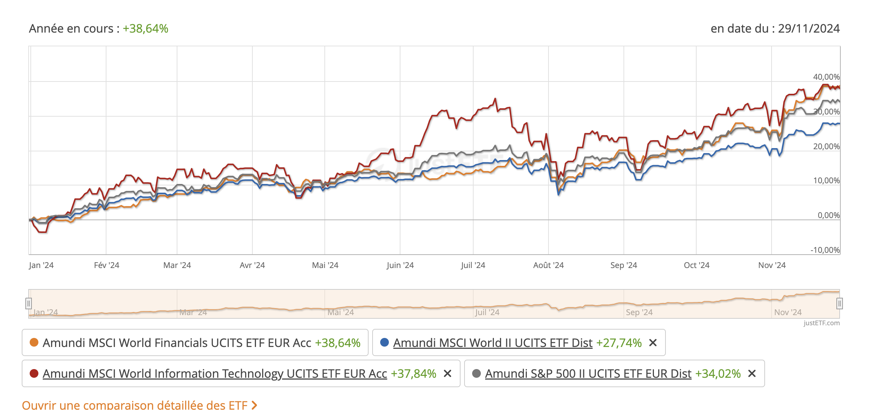Click the 40,00% y-axis label

[826, 77]
